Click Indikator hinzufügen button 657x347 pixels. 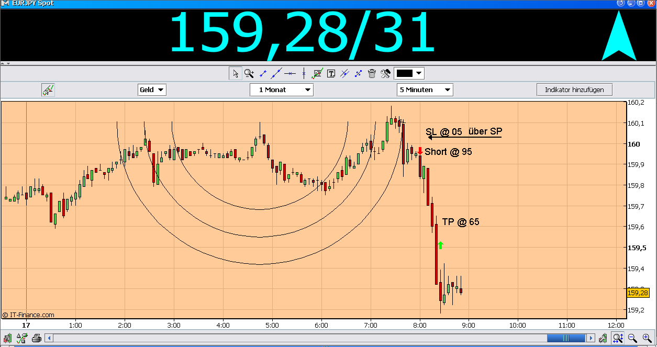point(574,90)
